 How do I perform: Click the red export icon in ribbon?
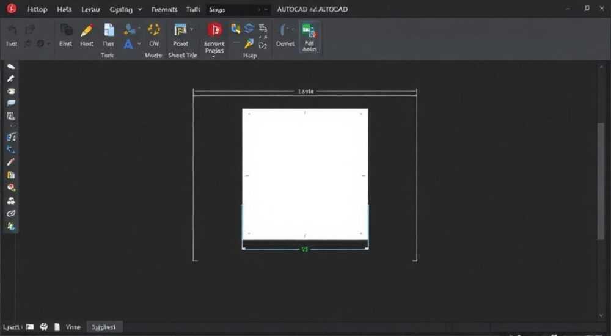click(x=214, y=30)
